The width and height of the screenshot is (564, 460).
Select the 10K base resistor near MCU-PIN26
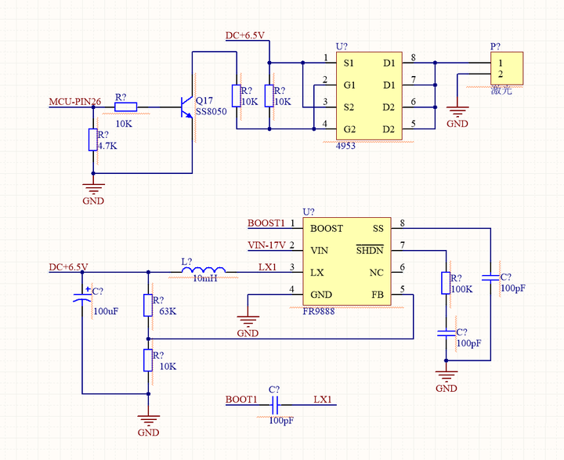pos(125,107)
